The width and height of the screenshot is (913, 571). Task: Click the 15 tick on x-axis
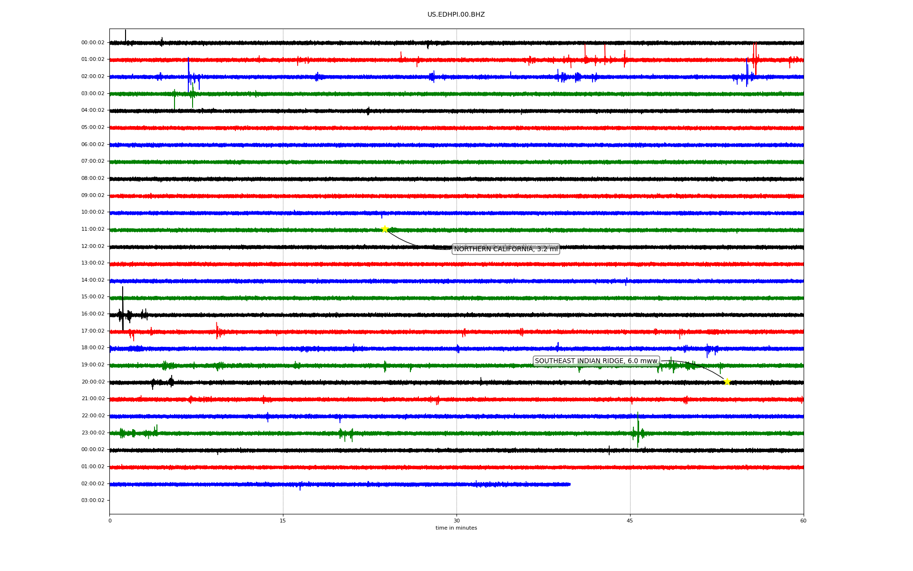(x=283, y=521)
